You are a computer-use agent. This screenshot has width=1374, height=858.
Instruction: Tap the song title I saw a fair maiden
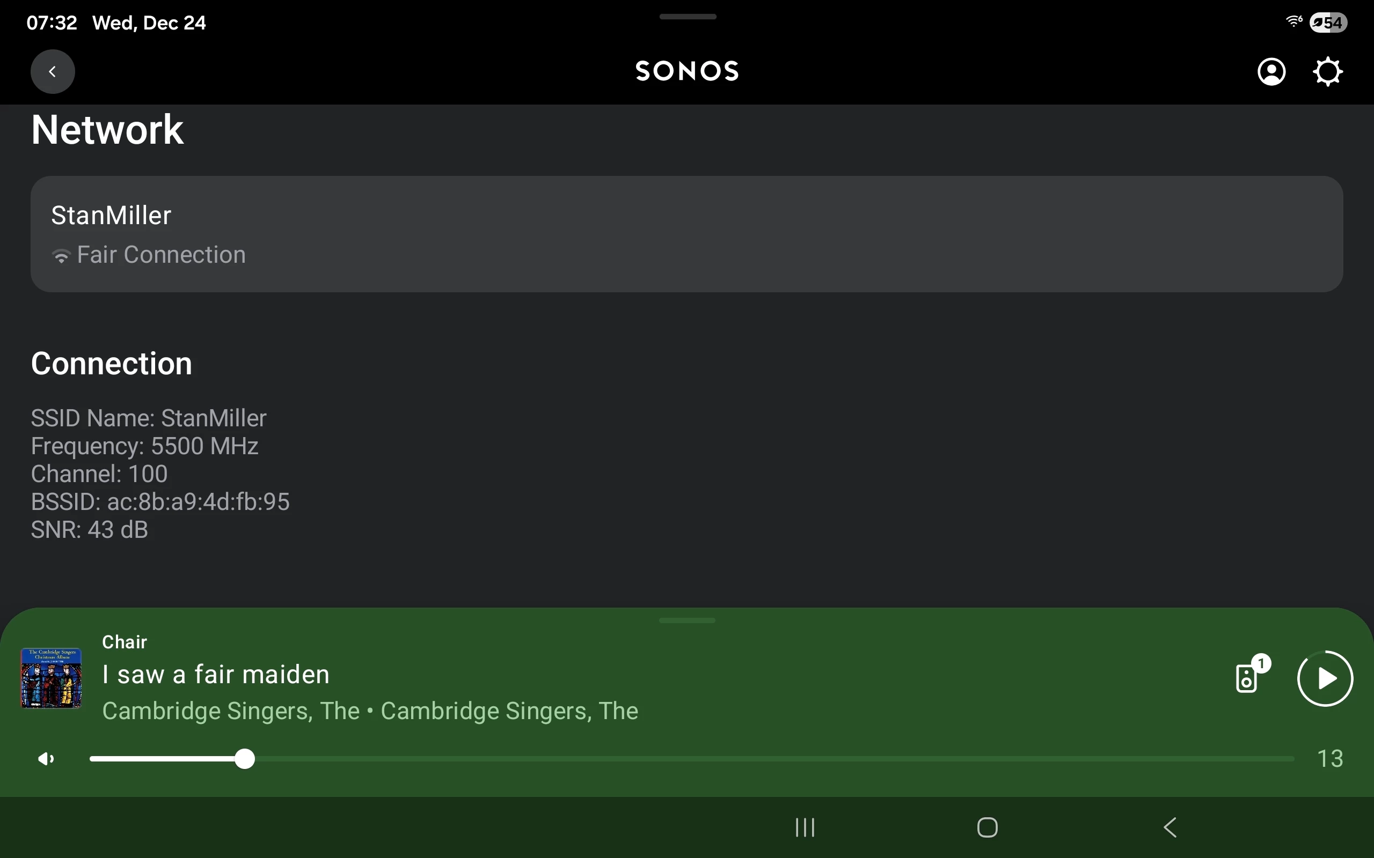[x=216, y=675]
